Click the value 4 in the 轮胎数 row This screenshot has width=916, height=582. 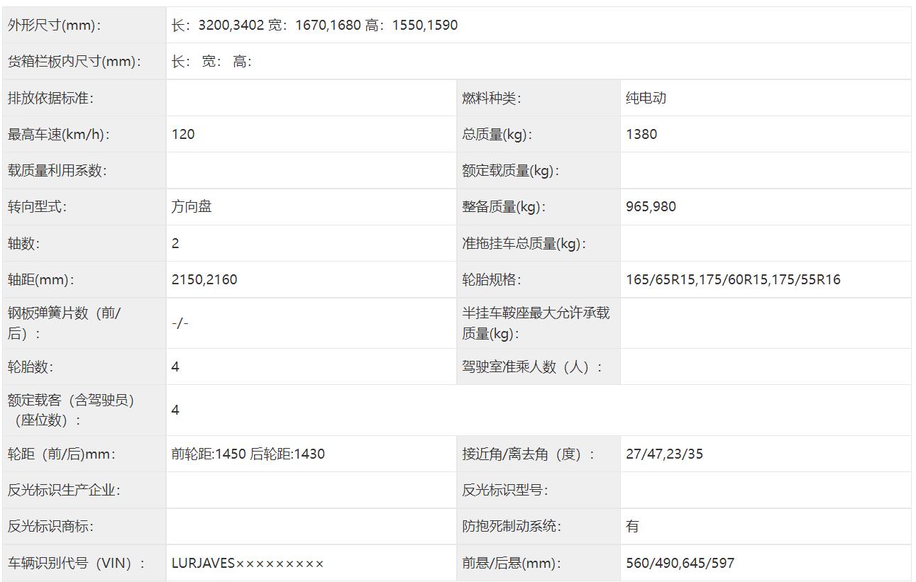click(x=175, y=367)
